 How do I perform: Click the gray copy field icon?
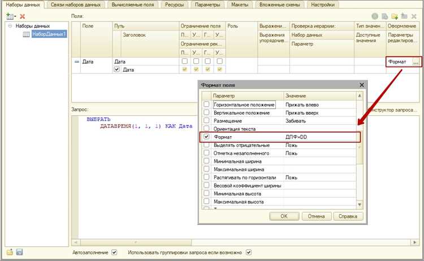point(384,16)
